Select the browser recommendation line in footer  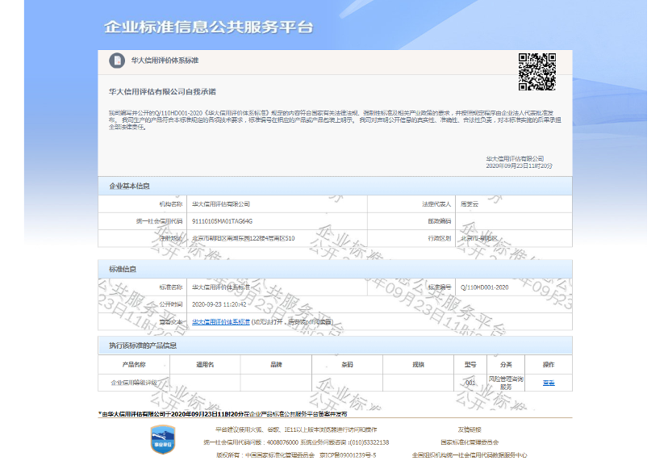point(296,429)
